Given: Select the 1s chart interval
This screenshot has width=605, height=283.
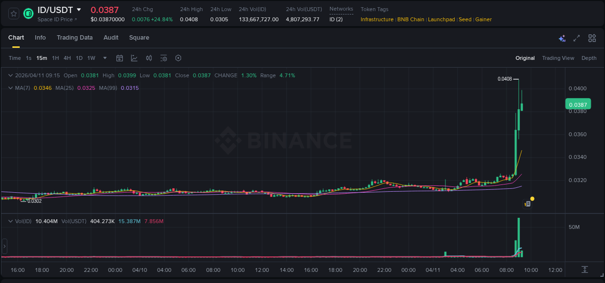Looking at the screenshot, I should 29,58.
